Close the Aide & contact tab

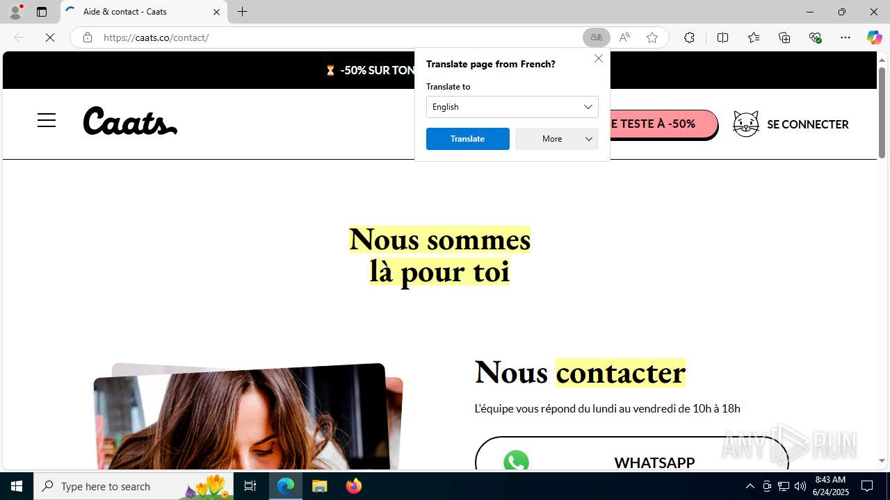point(216,12)
